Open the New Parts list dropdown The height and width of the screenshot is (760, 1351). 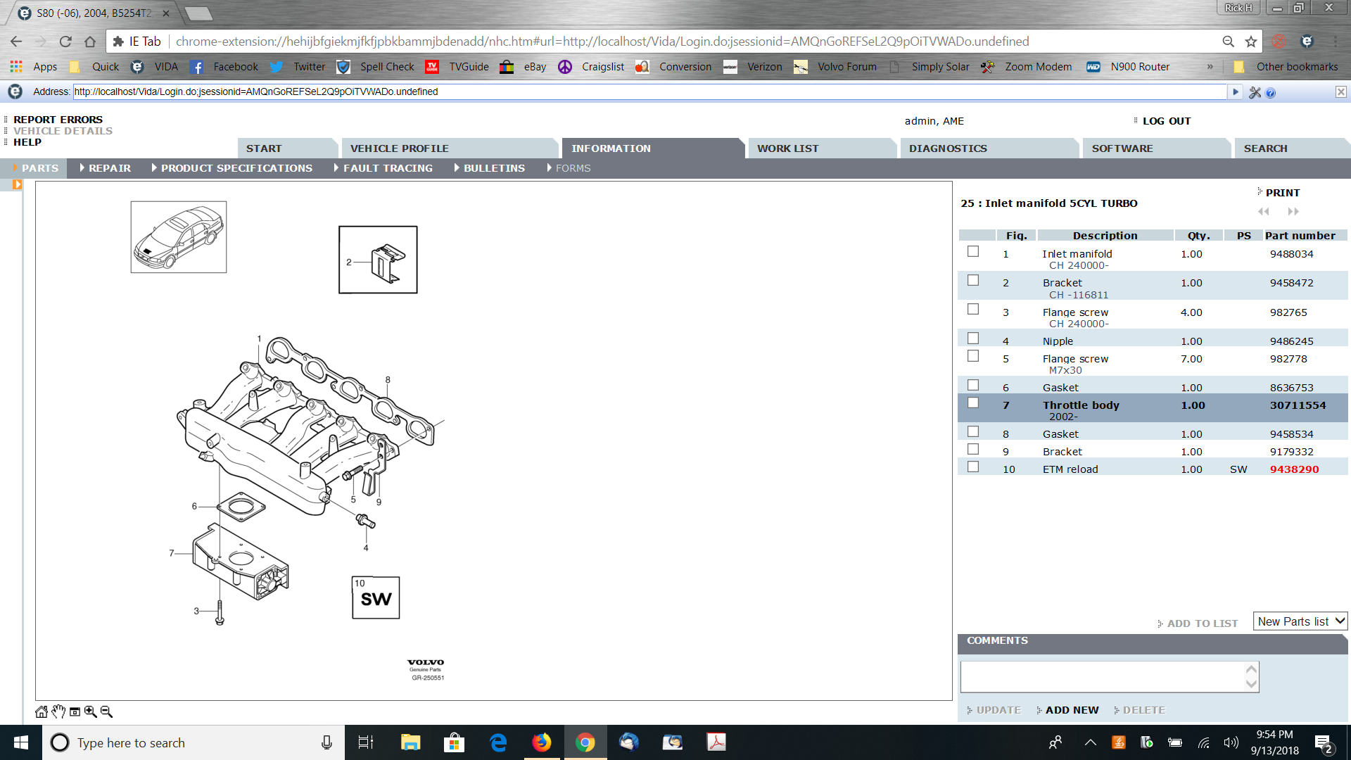(x=1300, y=621)
